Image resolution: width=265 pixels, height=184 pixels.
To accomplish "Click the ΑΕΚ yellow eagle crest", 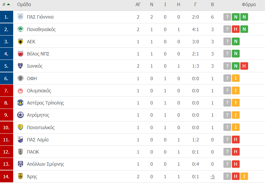I will (20, 41).
